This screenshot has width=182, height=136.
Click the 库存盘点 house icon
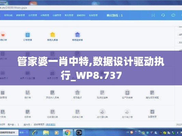pyautogui.click(x=78, y=92)
